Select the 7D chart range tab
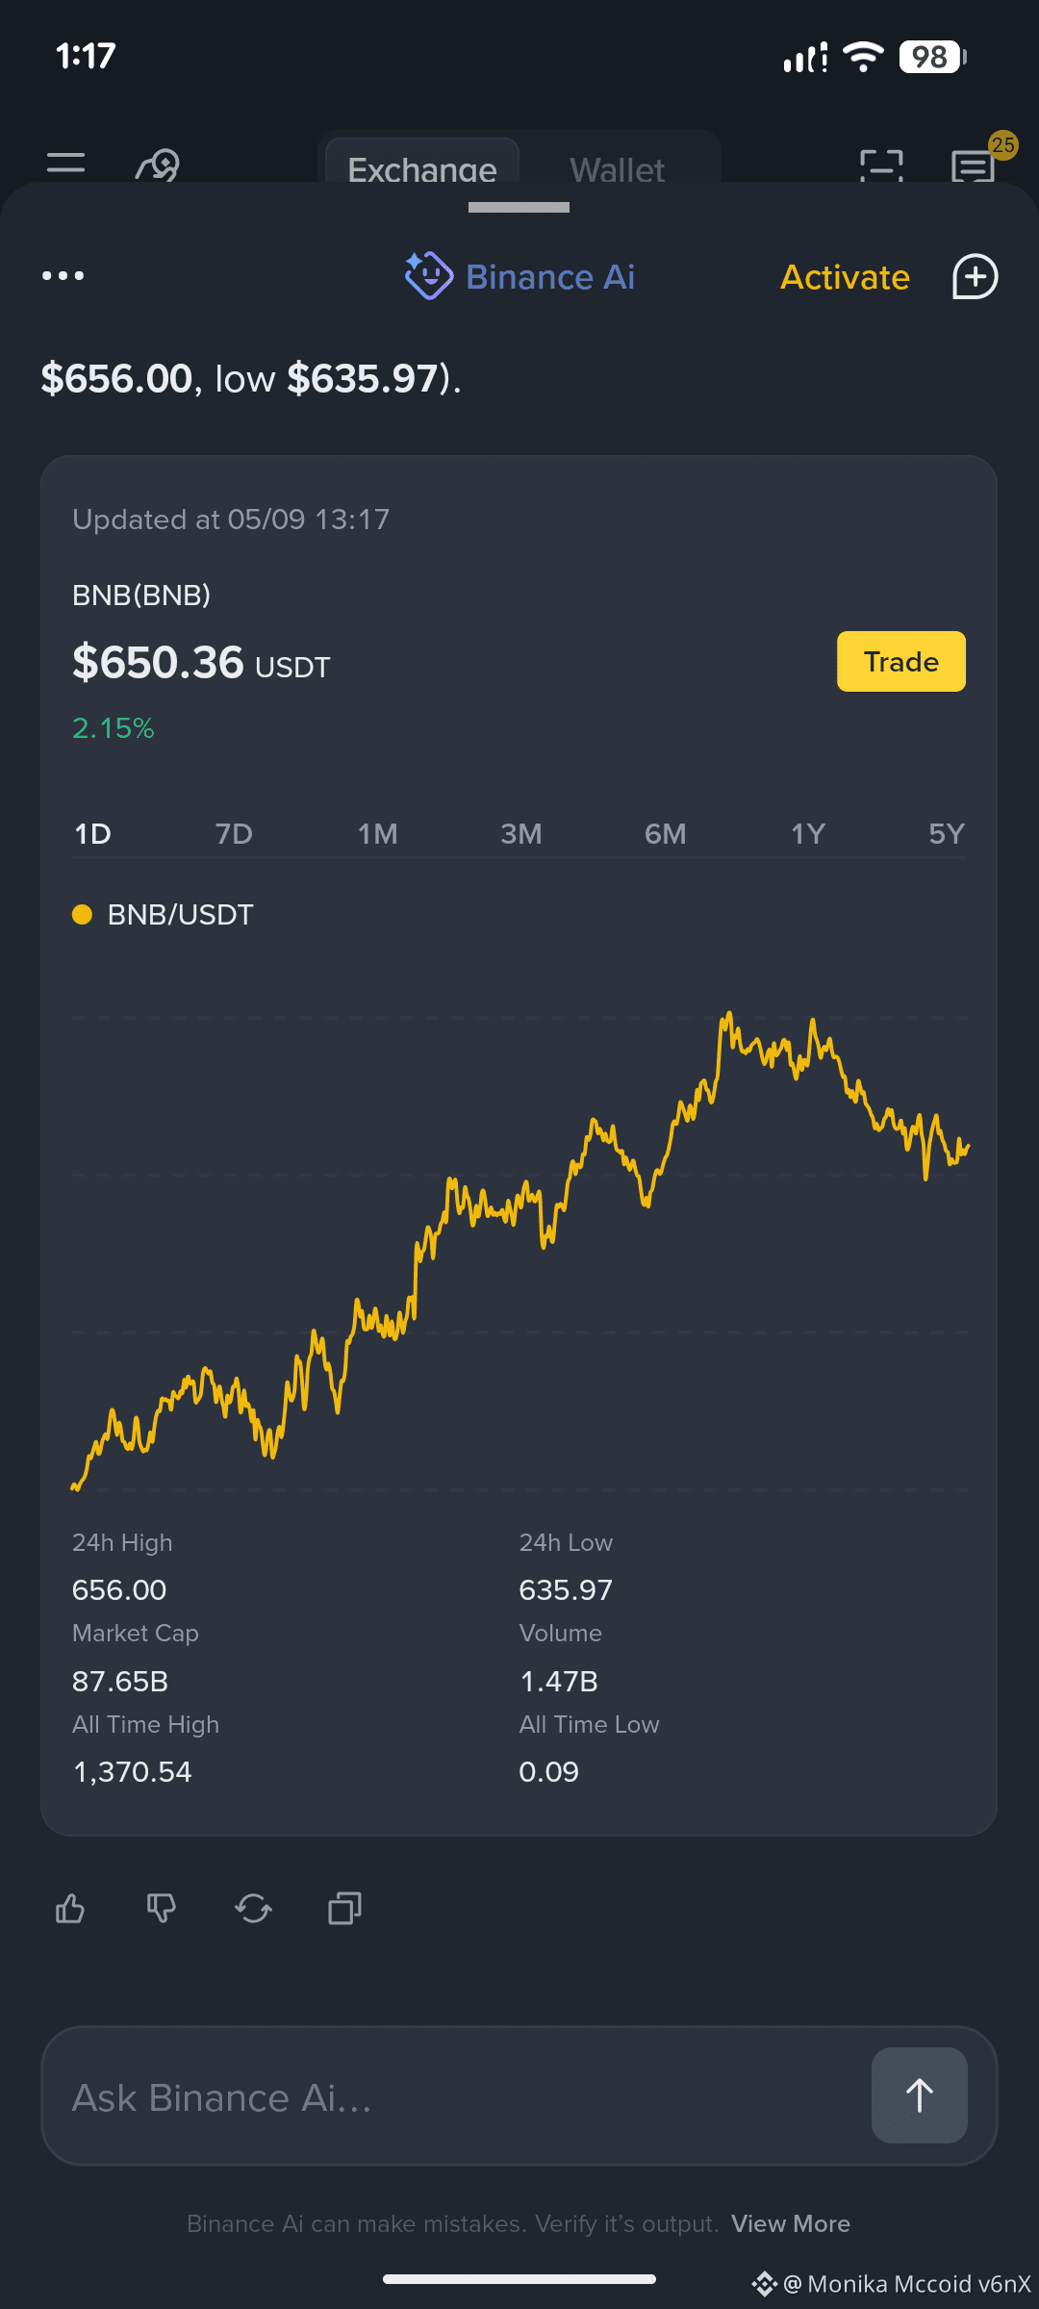The image size is (1039, 2309). [234, 833]
